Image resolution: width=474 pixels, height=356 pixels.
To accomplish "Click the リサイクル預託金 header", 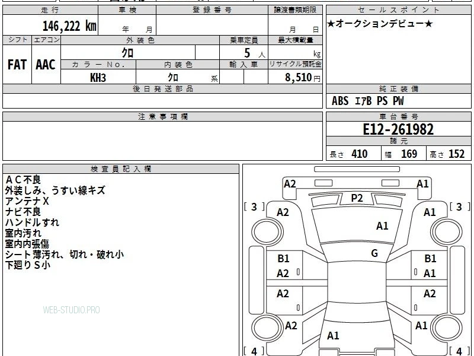I will point(295,64).
